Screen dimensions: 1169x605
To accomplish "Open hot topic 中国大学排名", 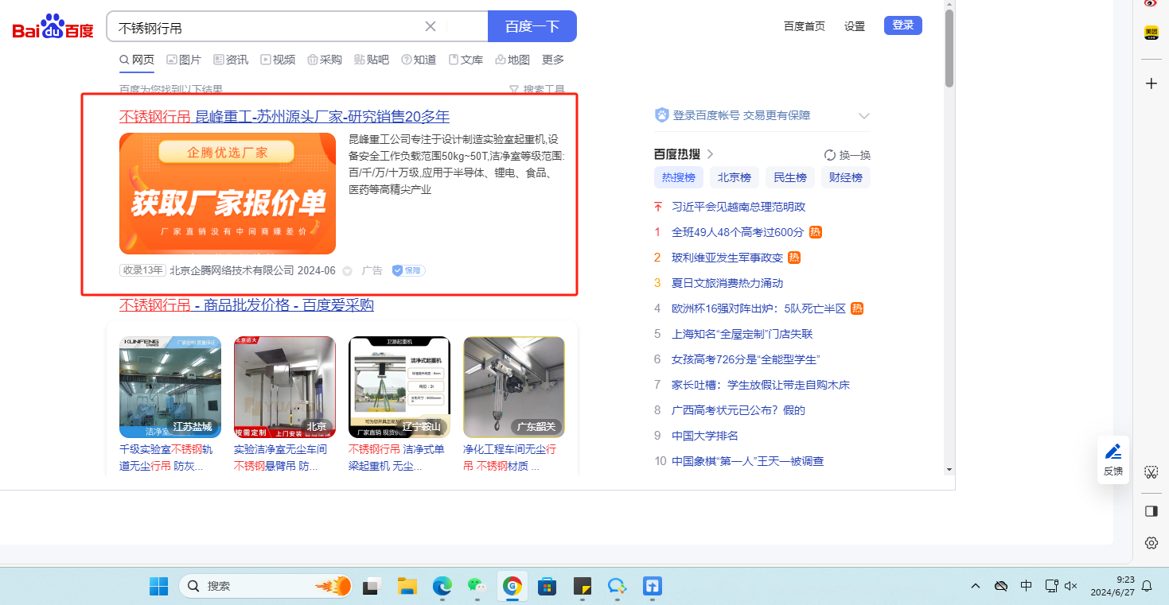I will click(x=705, y=436).
